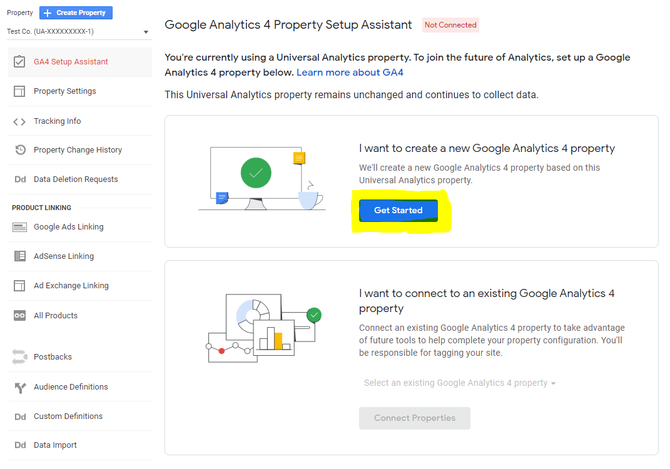The image size is (670, 469).
Task: Open the Learn more about GA4 link
Action: tap(350, 73)
